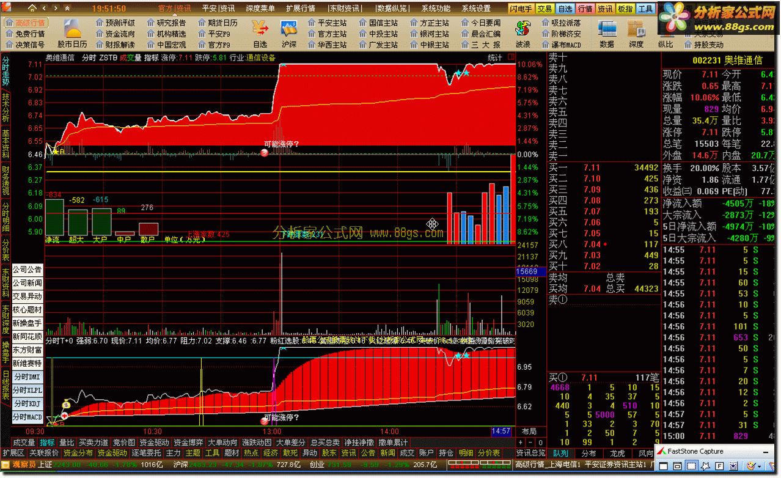This screenshot has width=781, height=478.
Task: Open 瀑布MACD indicator entry
Action: point(562,45)
